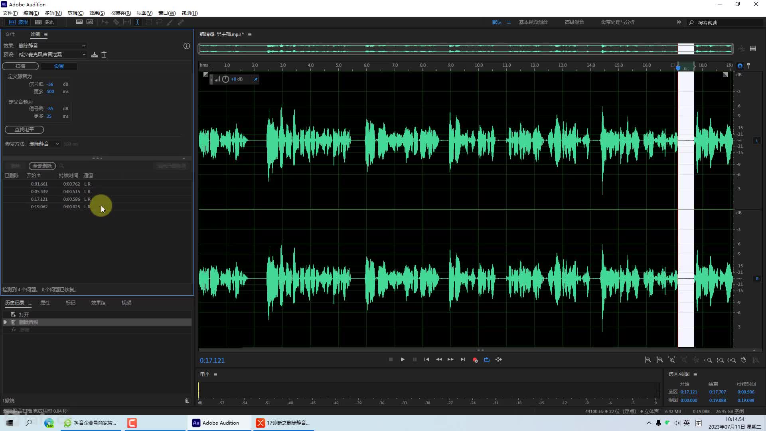Viewport: 766px width, 431px height.
Task: Select the Time Selection tool
Action: (x=137, y=22)
